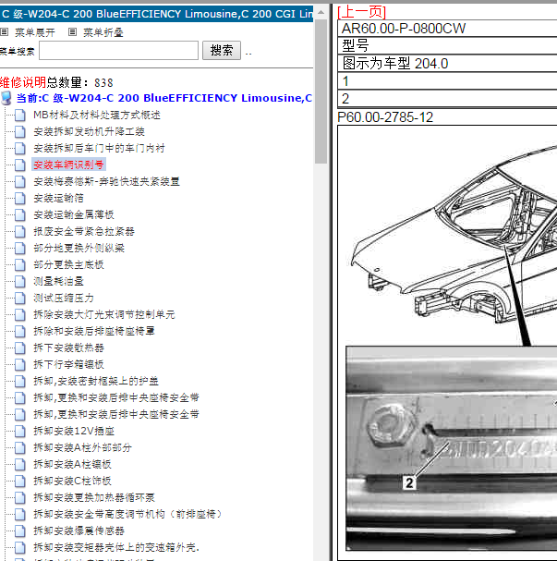
Task: Click document icon for 拆下行李箱镶板
Action: click(20, 364)
